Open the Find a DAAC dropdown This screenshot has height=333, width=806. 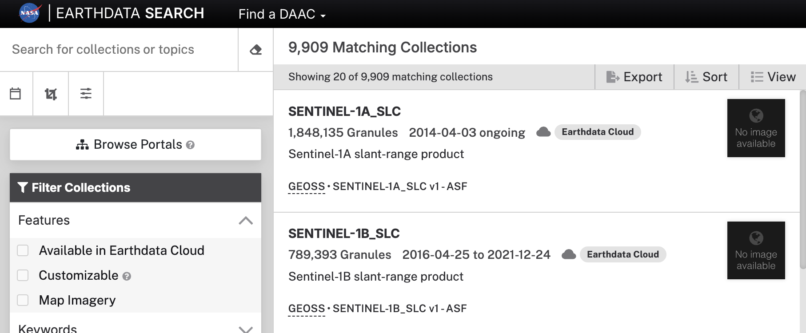click(282, 14)
